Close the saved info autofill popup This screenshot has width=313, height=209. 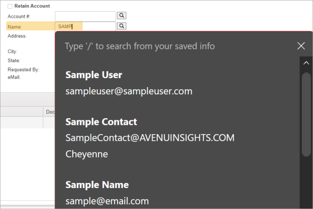pyautogui.click(x=301, y=46)
